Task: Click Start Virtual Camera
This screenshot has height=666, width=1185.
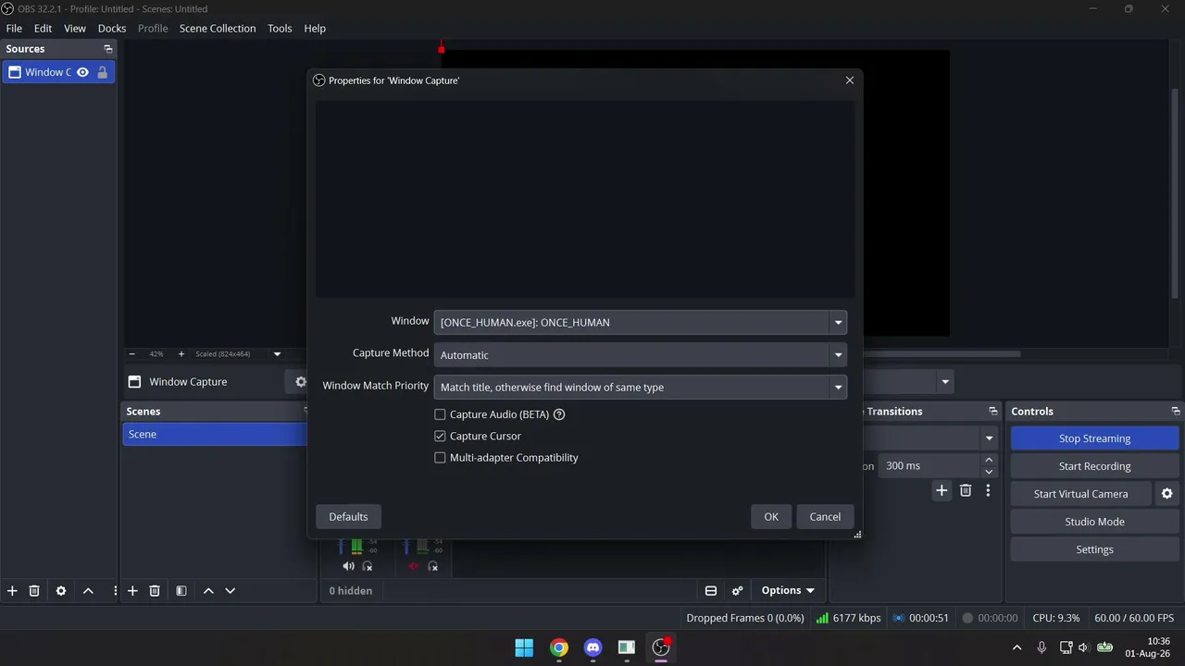Action: click(1080, 494)
